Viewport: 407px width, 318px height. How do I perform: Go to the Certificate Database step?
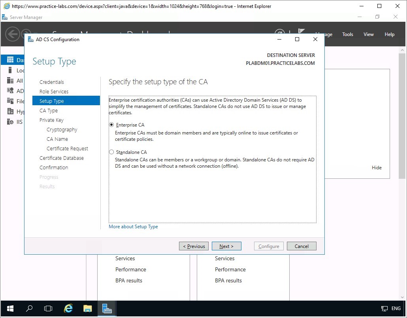[x=62, y=158]
